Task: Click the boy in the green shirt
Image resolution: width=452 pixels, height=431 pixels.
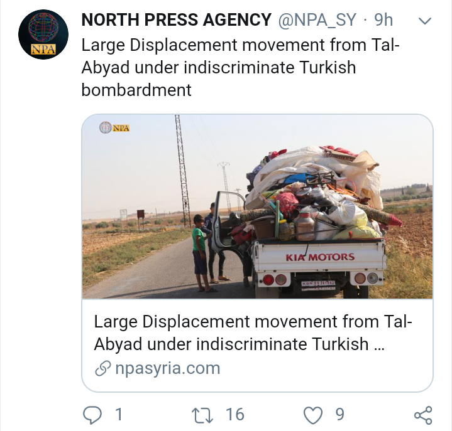Action: tap(201, 253)
